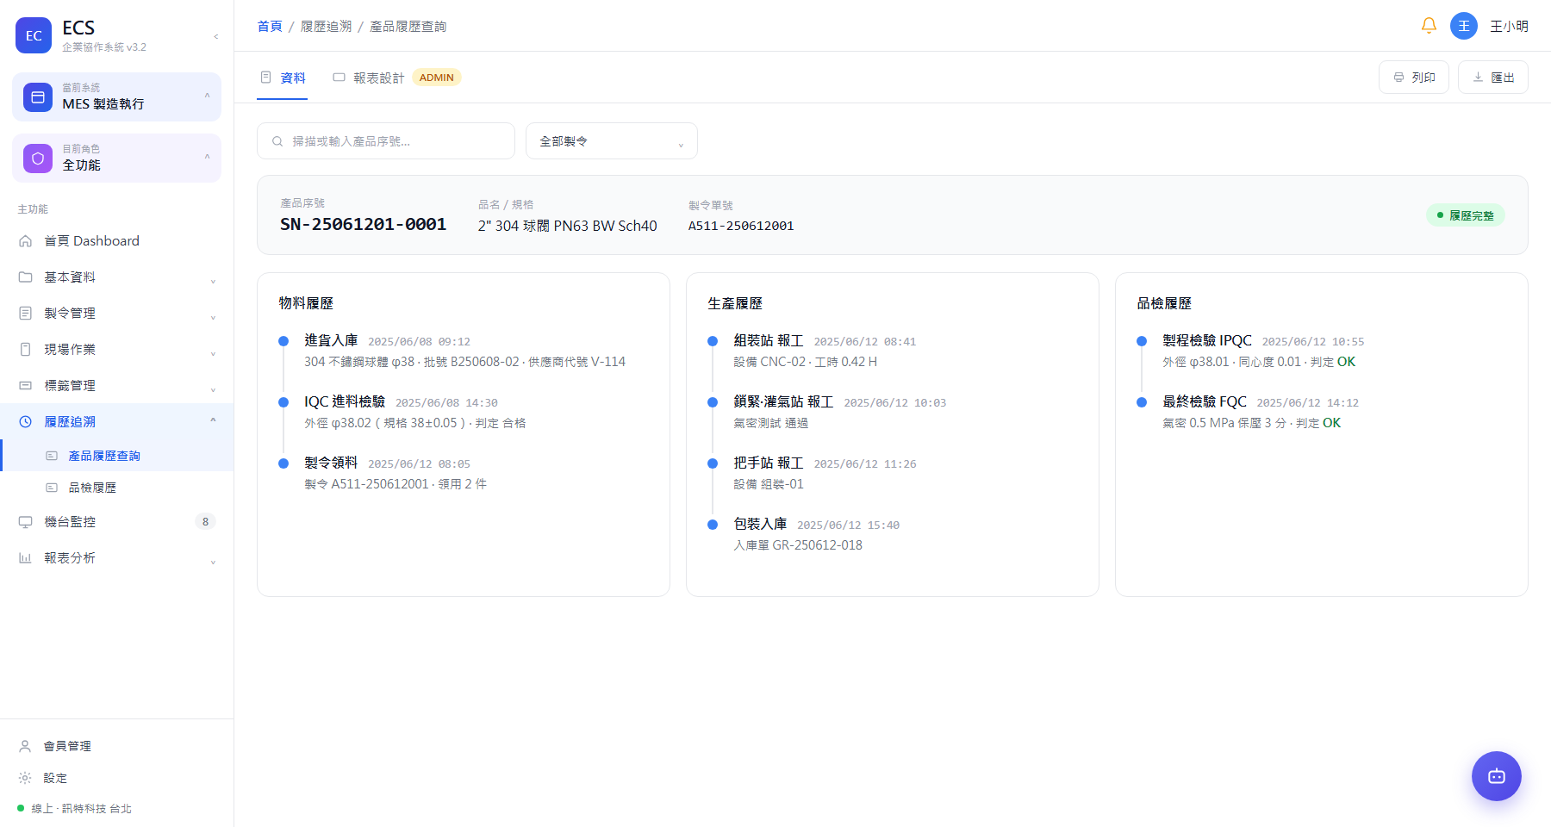Click the gear icon beside 設定
1551x827 pixels.
point(25,778)
